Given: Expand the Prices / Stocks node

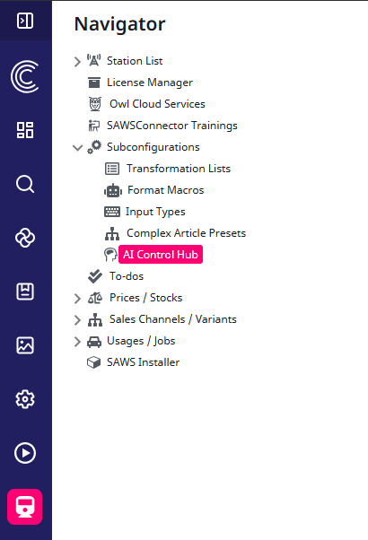Looking at the screenshot, I should 77,298.
